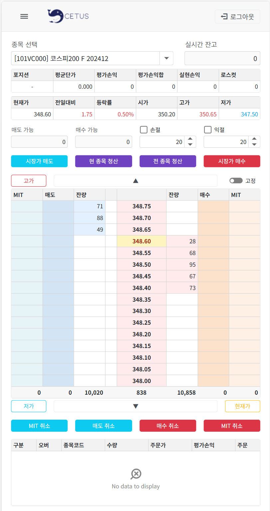This screenshot has height=511, width=270.
Task: Select the 348.60 current price cell
Action: (141, 241)
